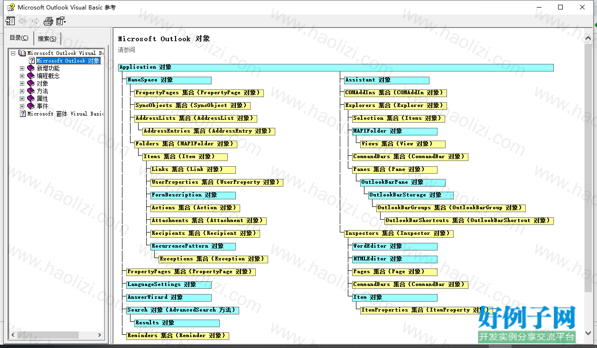Open the Application 对象 box

click(336, 67)
